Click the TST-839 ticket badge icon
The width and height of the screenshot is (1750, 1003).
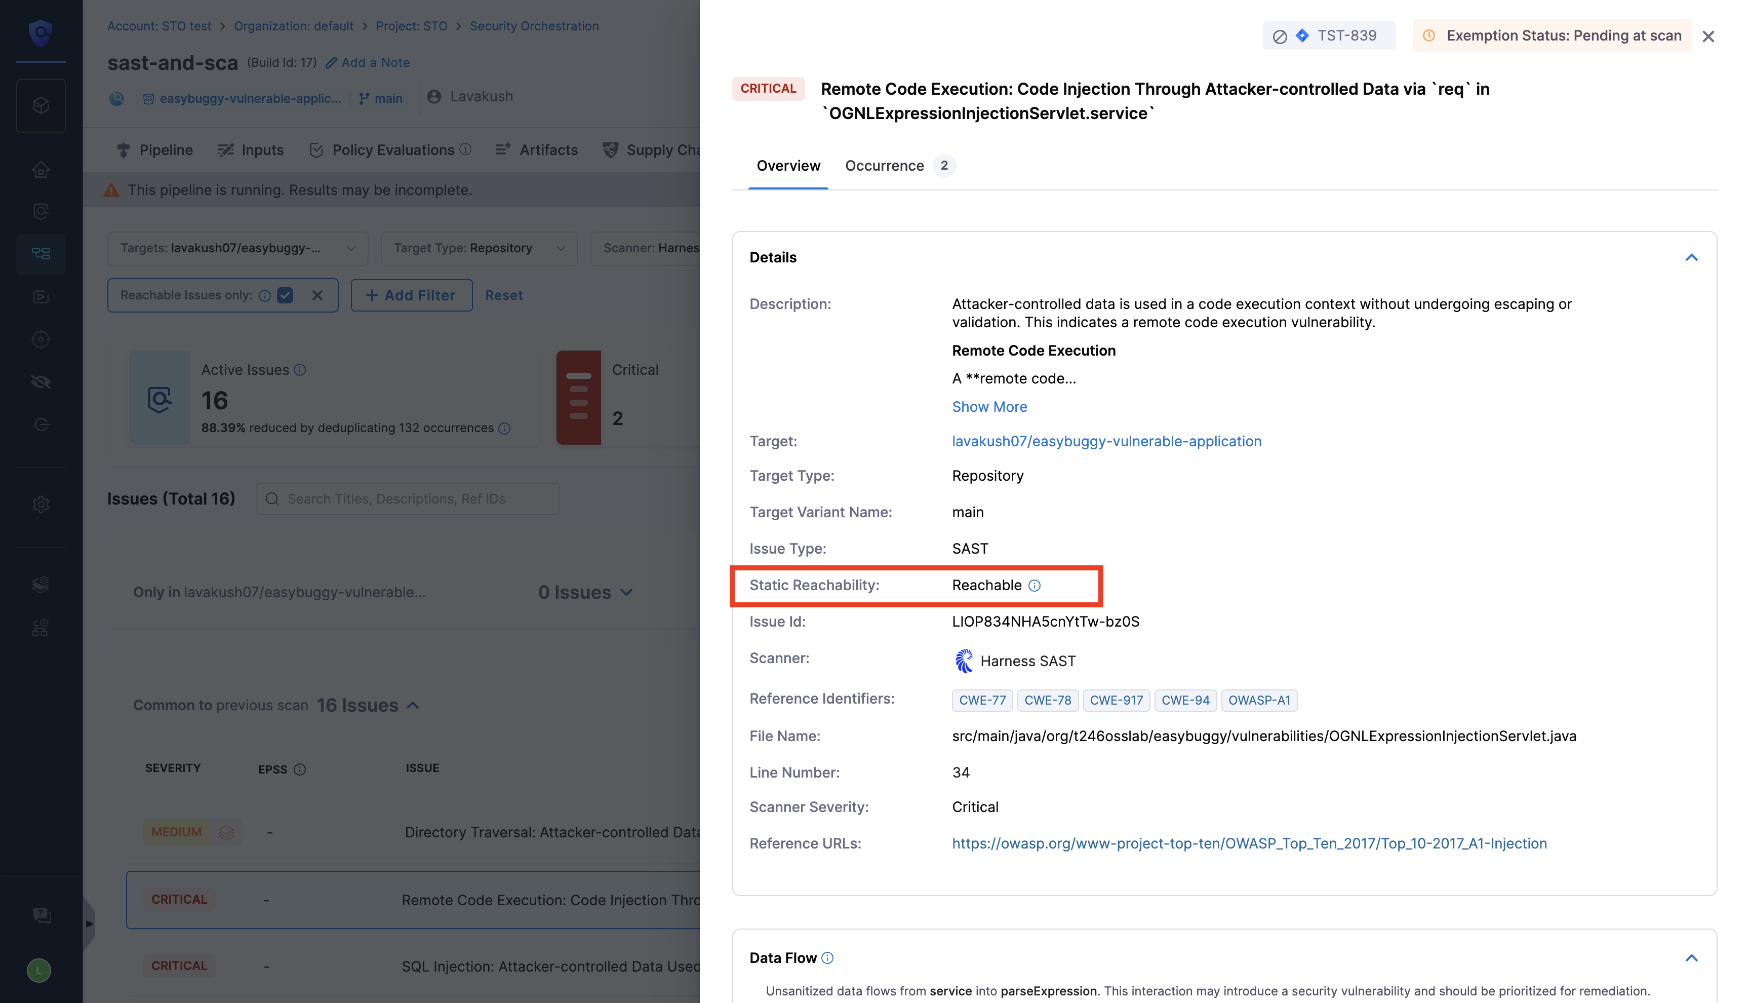click(1302, 36)
